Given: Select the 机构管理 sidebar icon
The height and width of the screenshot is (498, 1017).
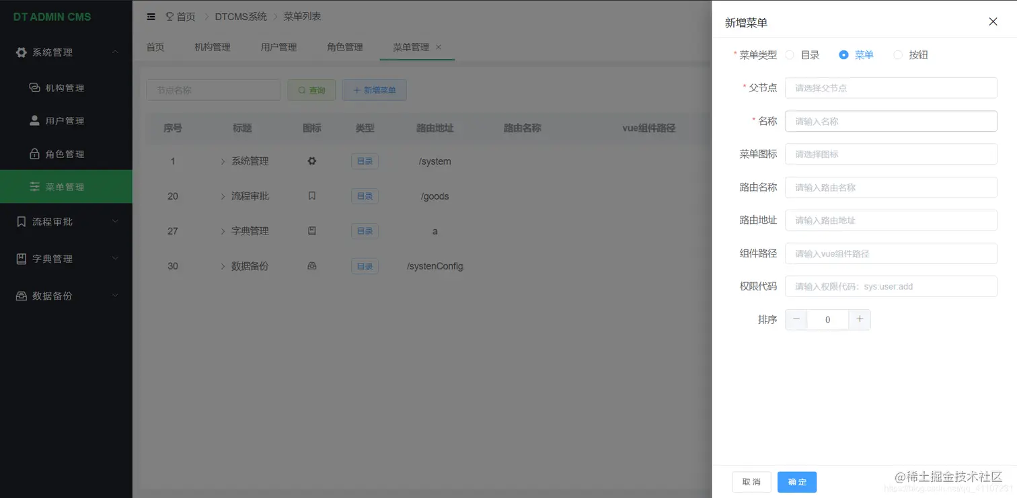Looking at the screenshot, I should coord(35,87).
